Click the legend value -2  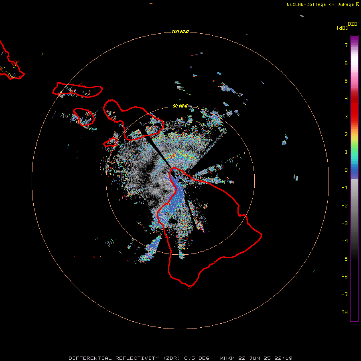[345, 206]
